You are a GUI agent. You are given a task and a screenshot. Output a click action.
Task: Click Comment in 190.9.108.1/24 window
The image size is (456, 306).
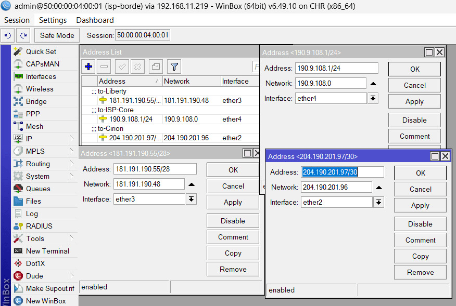(414, 137)
